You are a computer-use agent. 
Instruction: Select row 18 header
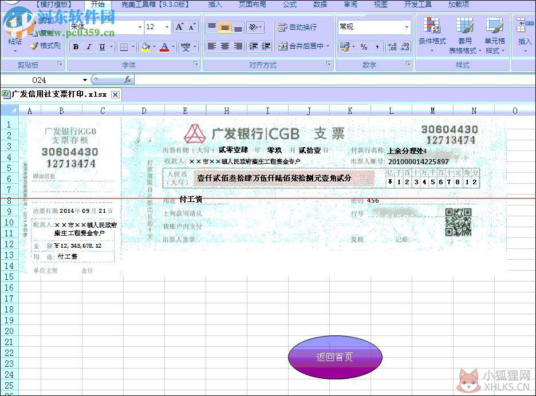(x=9, y=310)
